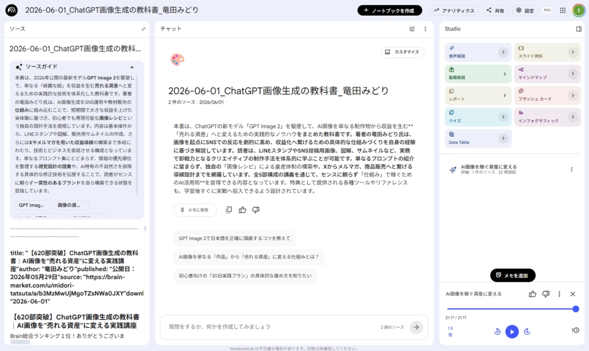Select suggestion about GPT Image 2で日本語
The width and height of the screenshot is (589, 351).
[x=235, y=238]
